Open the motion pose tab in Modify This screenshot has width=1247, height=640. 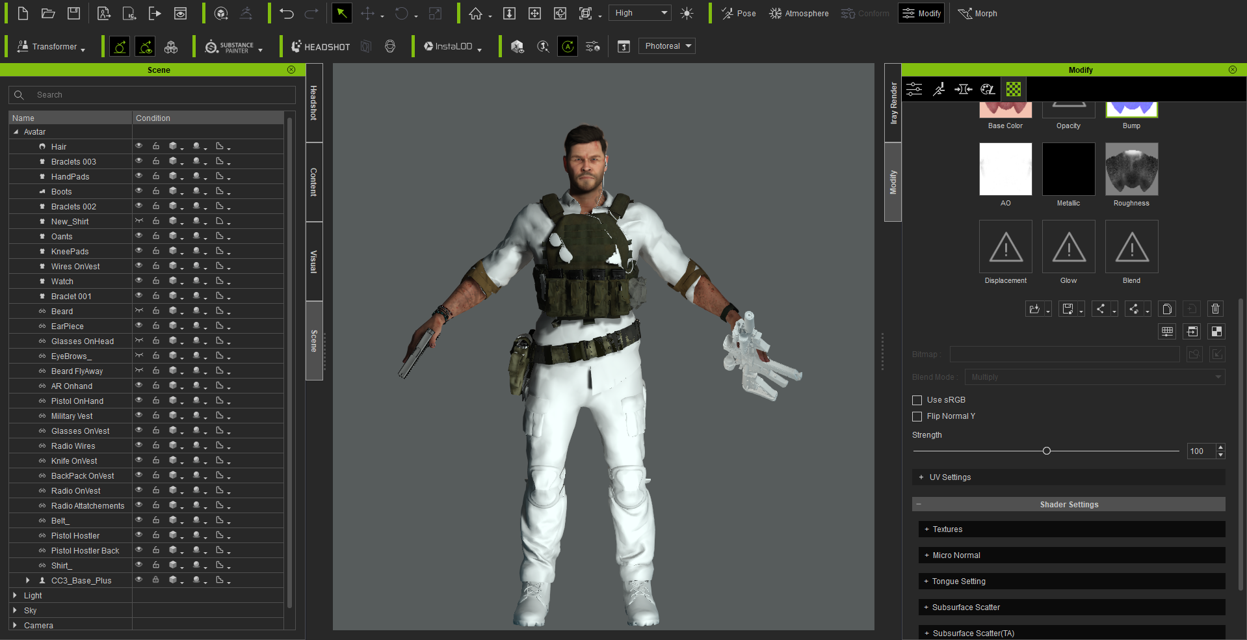(939, 89)
